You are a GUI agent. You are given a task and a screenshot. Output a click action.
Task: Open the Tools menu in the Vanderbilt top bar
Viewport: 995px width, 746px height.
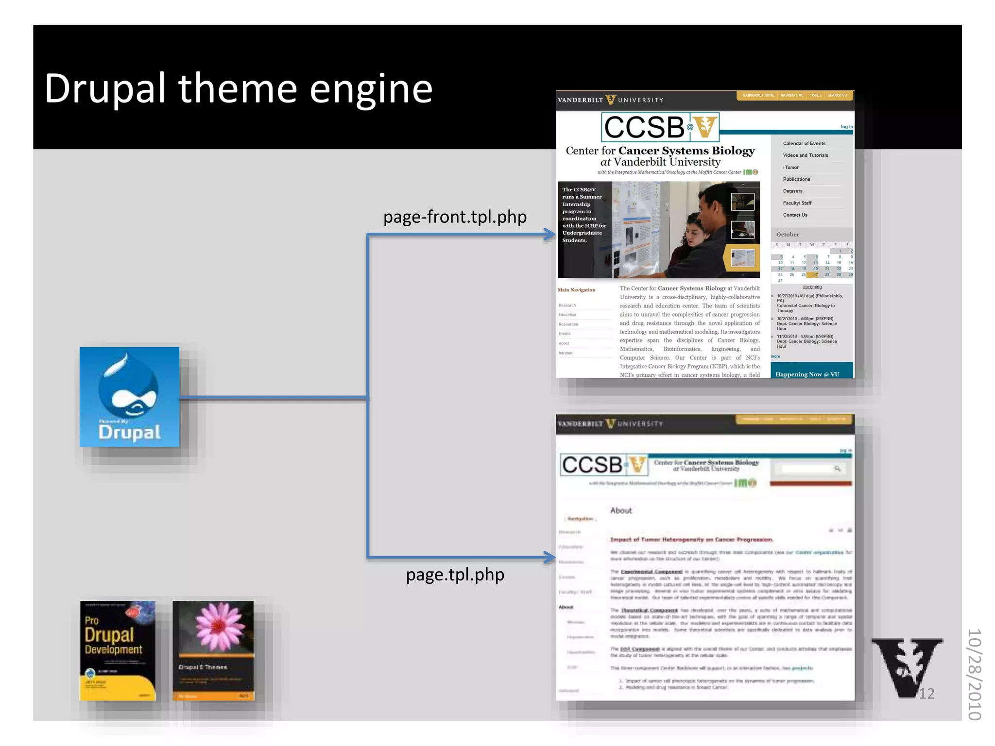pyautogui.click(x=816, y=95)
